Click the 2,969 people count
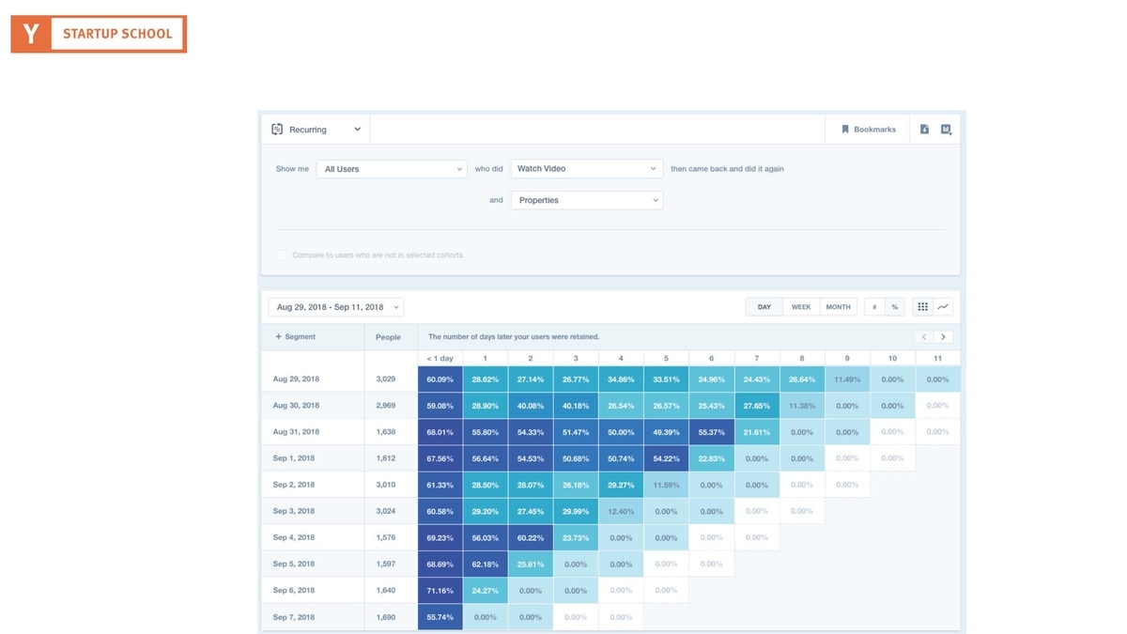The image size is (1127, 634). [387, 406]
